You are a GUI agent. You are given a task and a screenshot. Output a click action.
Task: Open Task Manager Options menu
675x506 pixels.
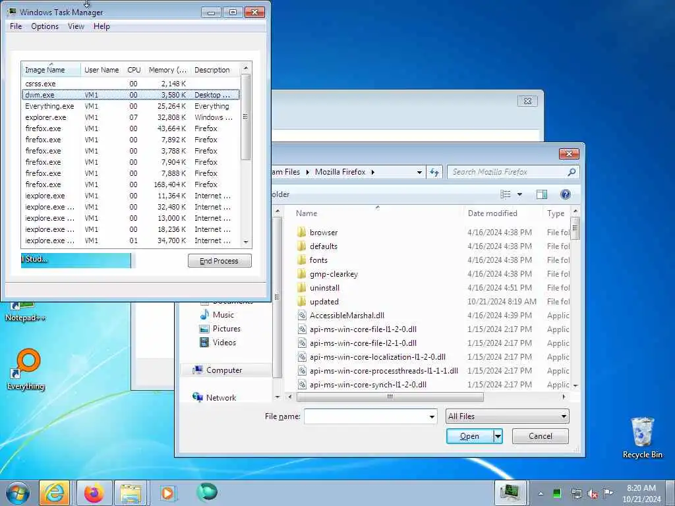(x=45, y=26)
